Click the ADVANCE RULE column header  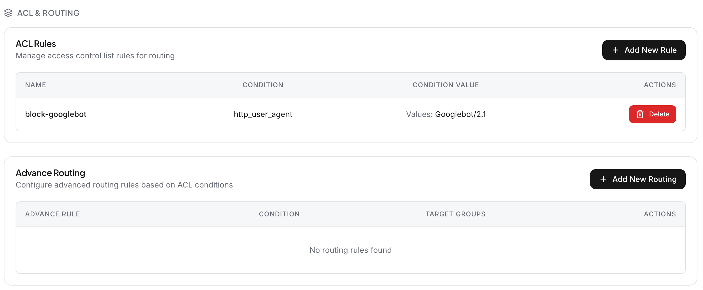coord(53,214)
